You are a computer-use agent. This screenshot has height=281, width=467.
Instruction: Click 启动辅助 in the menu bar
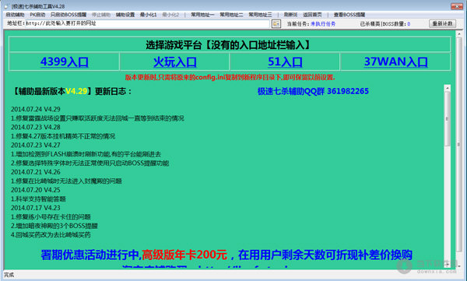15,15
